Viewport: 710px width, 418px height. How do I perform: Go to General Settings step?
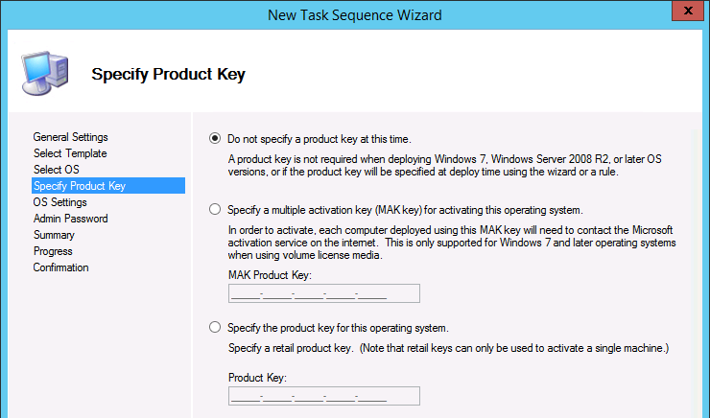click(x=70, y=137)
